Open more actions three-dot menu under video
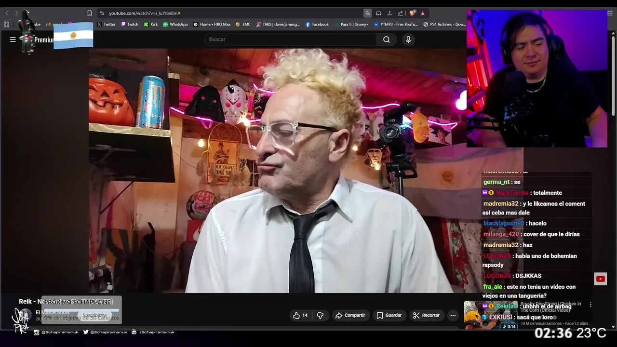 [x=453, y=315]
